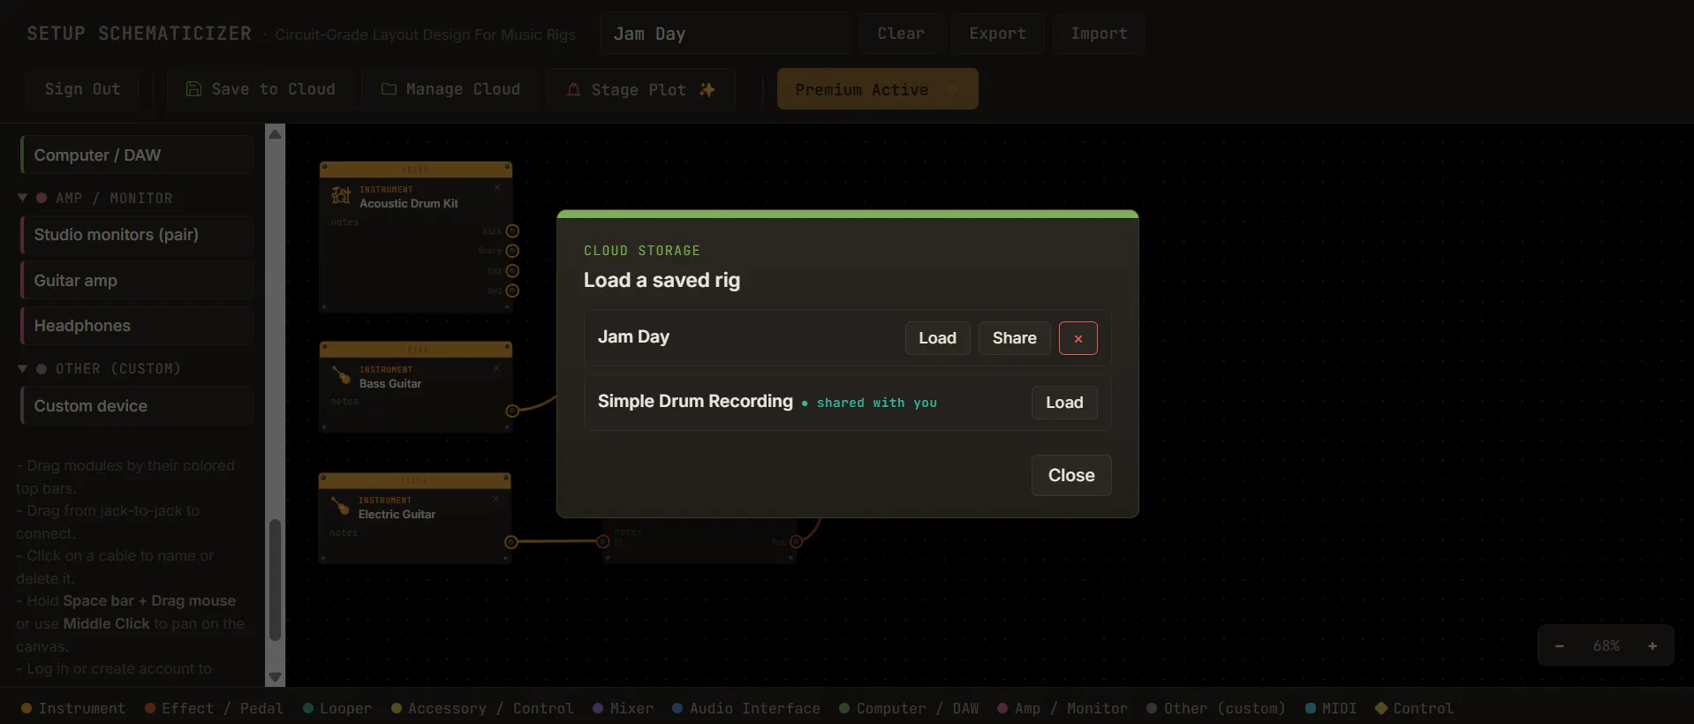This screenshot has height=724, width=1694.
Task: Open Premium Active menu
Action: pos(877,89)
